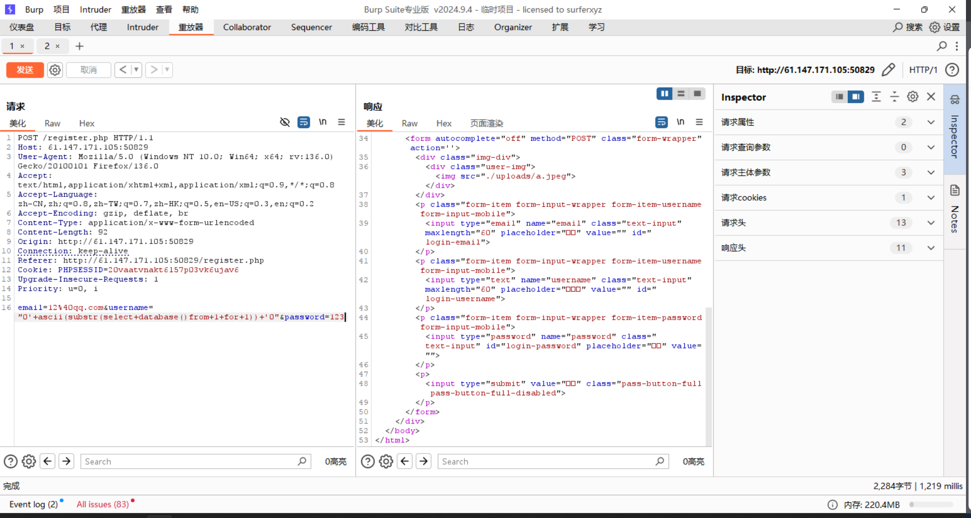Switch request view to Raw
Viewport: 971px width, 518px height.
[x=52, y=123]
